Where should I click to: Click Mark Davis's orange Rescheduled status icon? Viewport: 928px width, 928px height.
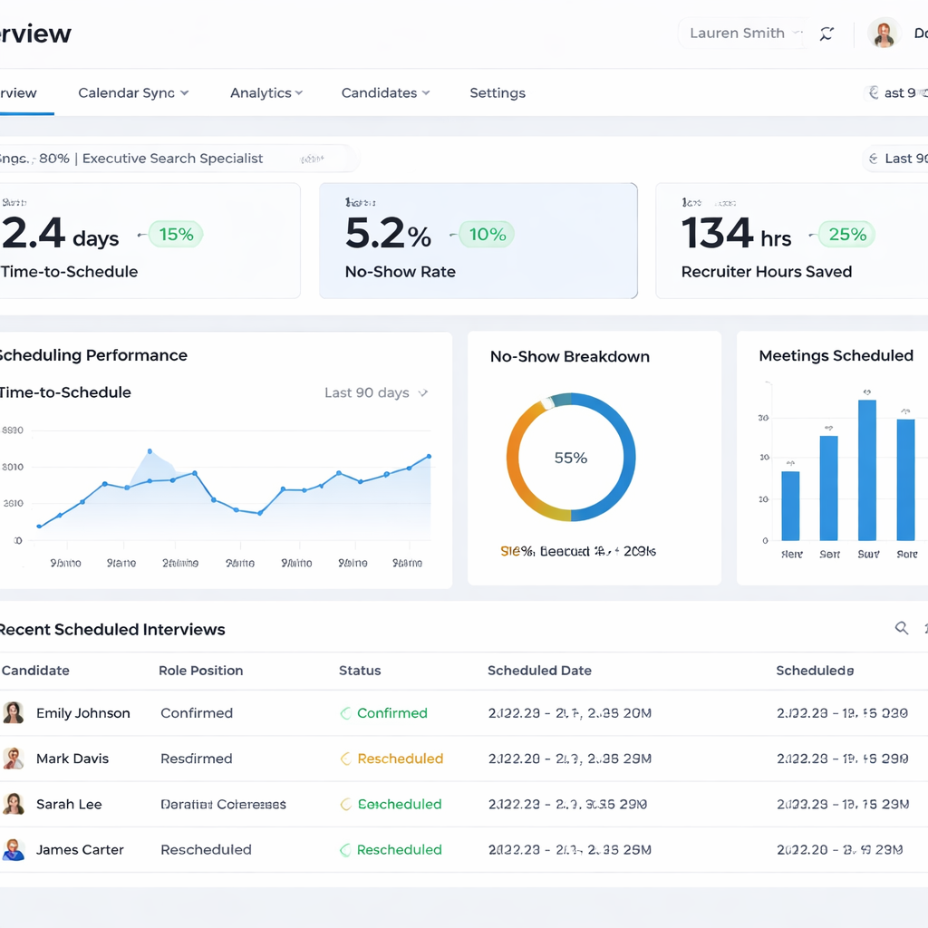[x=345, y=759]
